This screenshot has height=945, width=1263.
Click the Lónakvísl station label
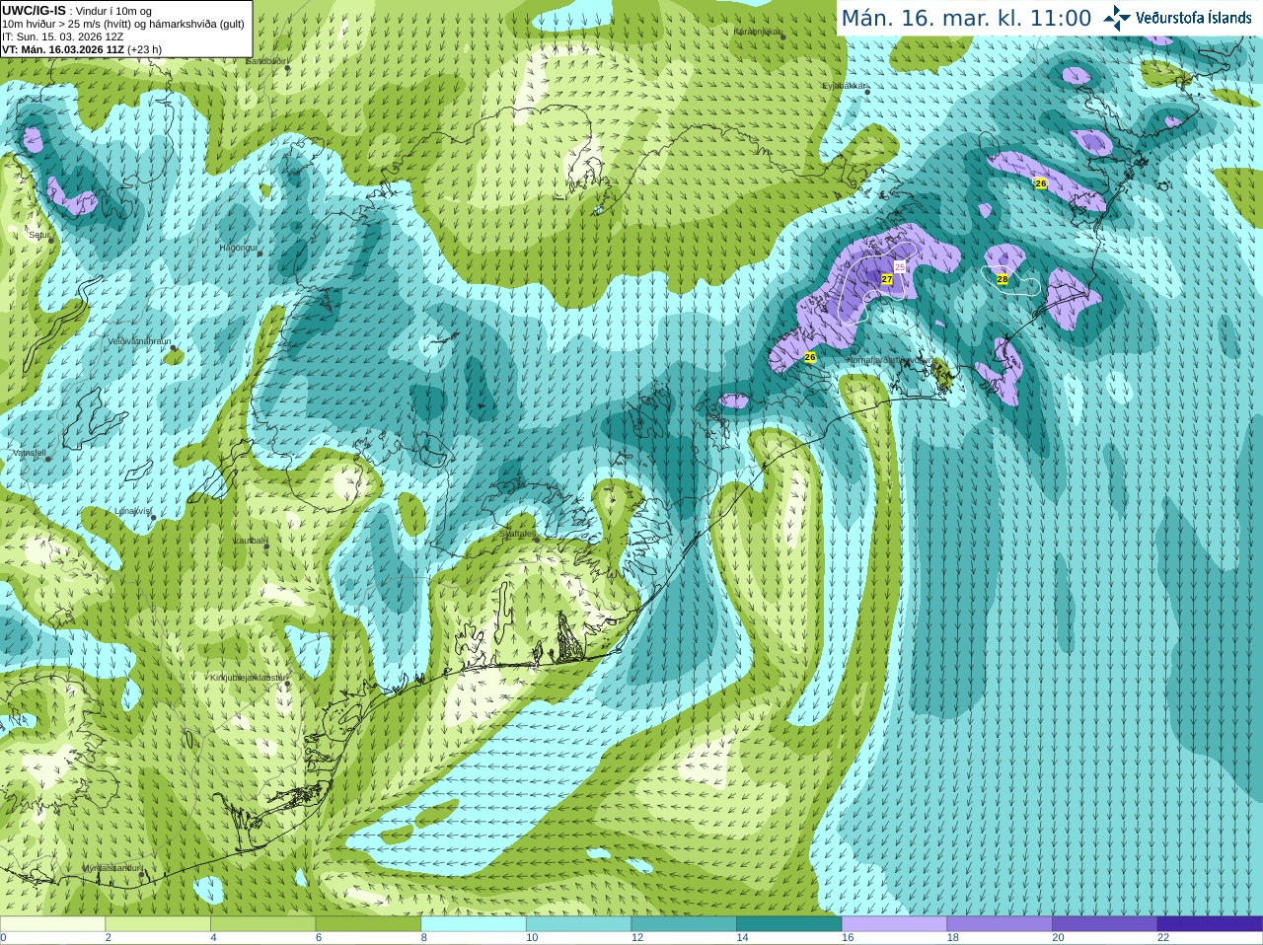point(133,511)
